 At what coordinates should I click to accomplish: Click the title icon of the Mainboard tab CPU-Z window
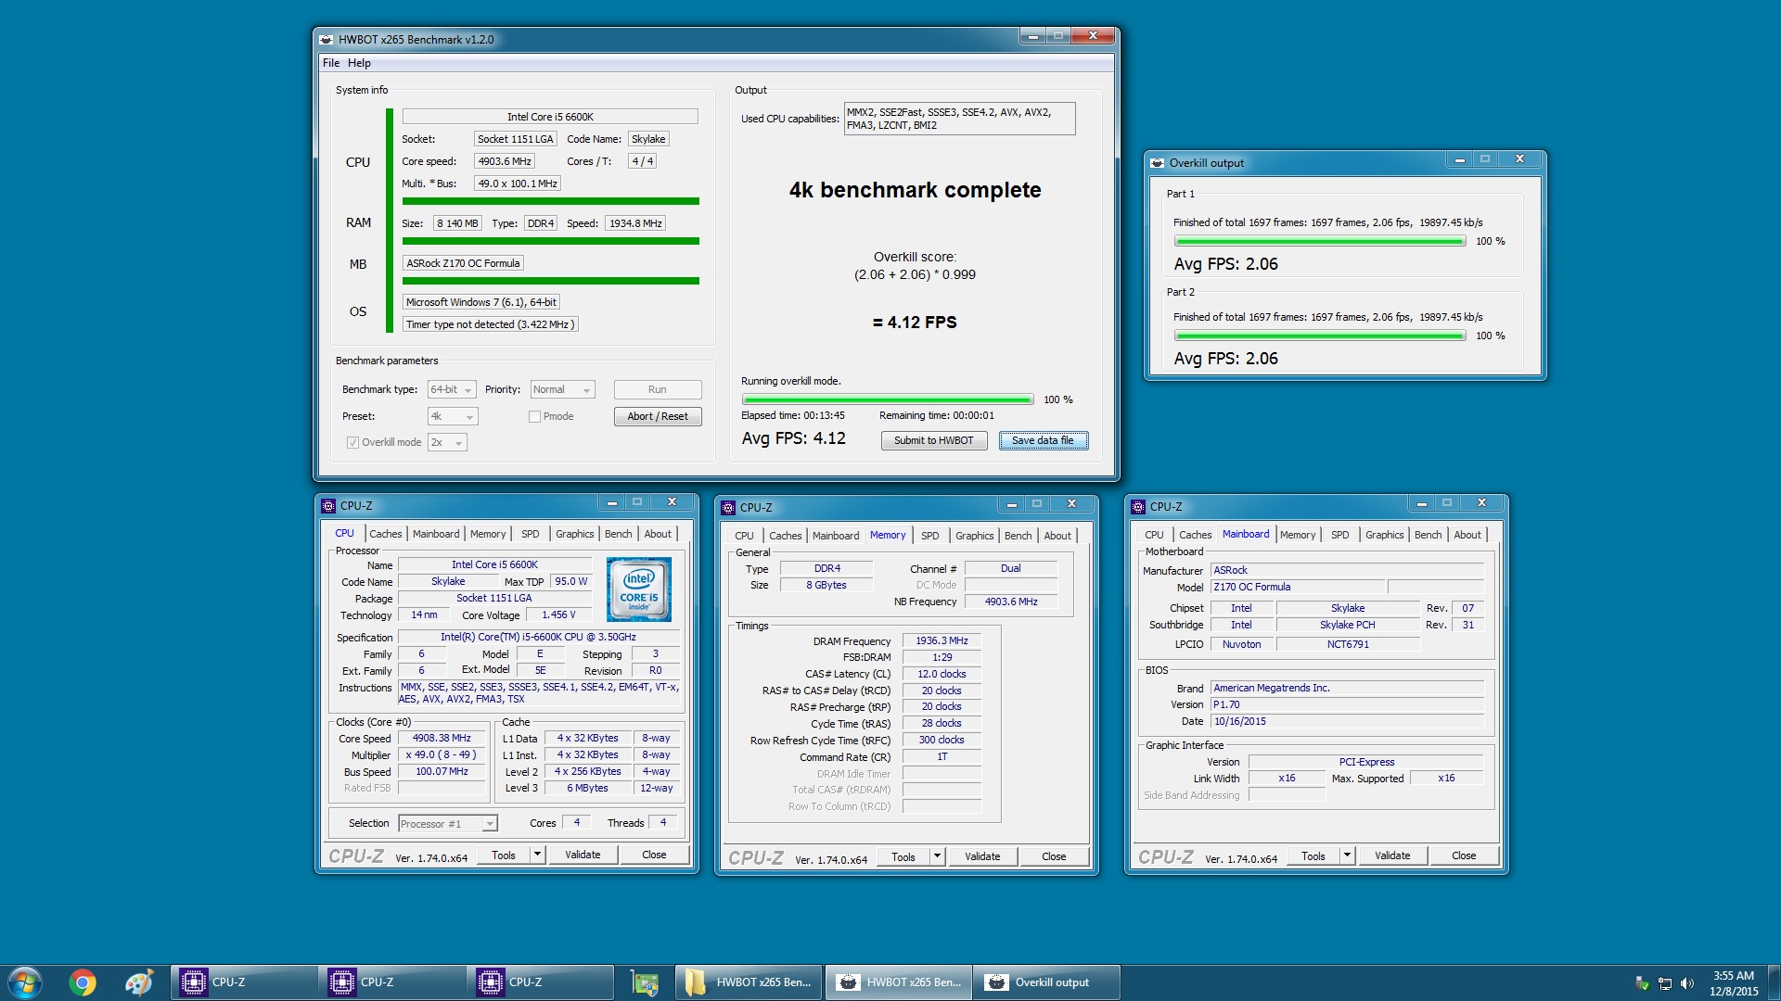1138,507
